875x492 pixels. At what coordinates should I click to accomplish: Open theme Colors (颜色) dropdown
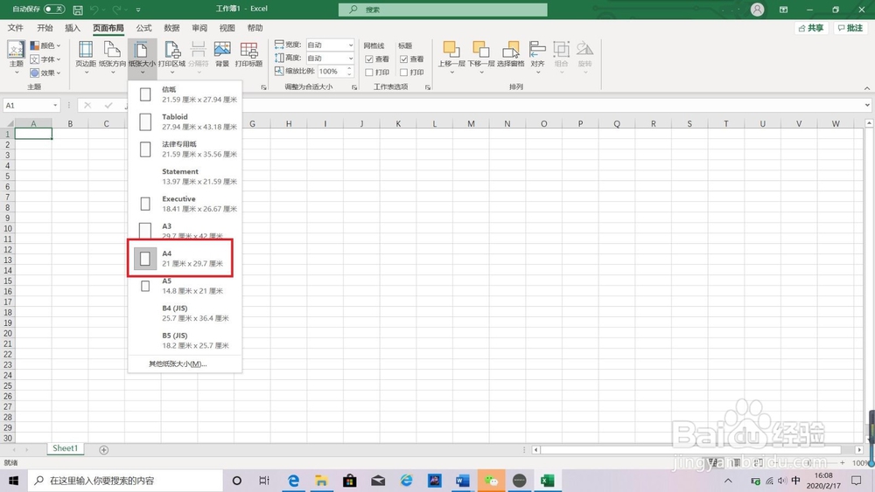pyautogui.click(x=45, y=45)
